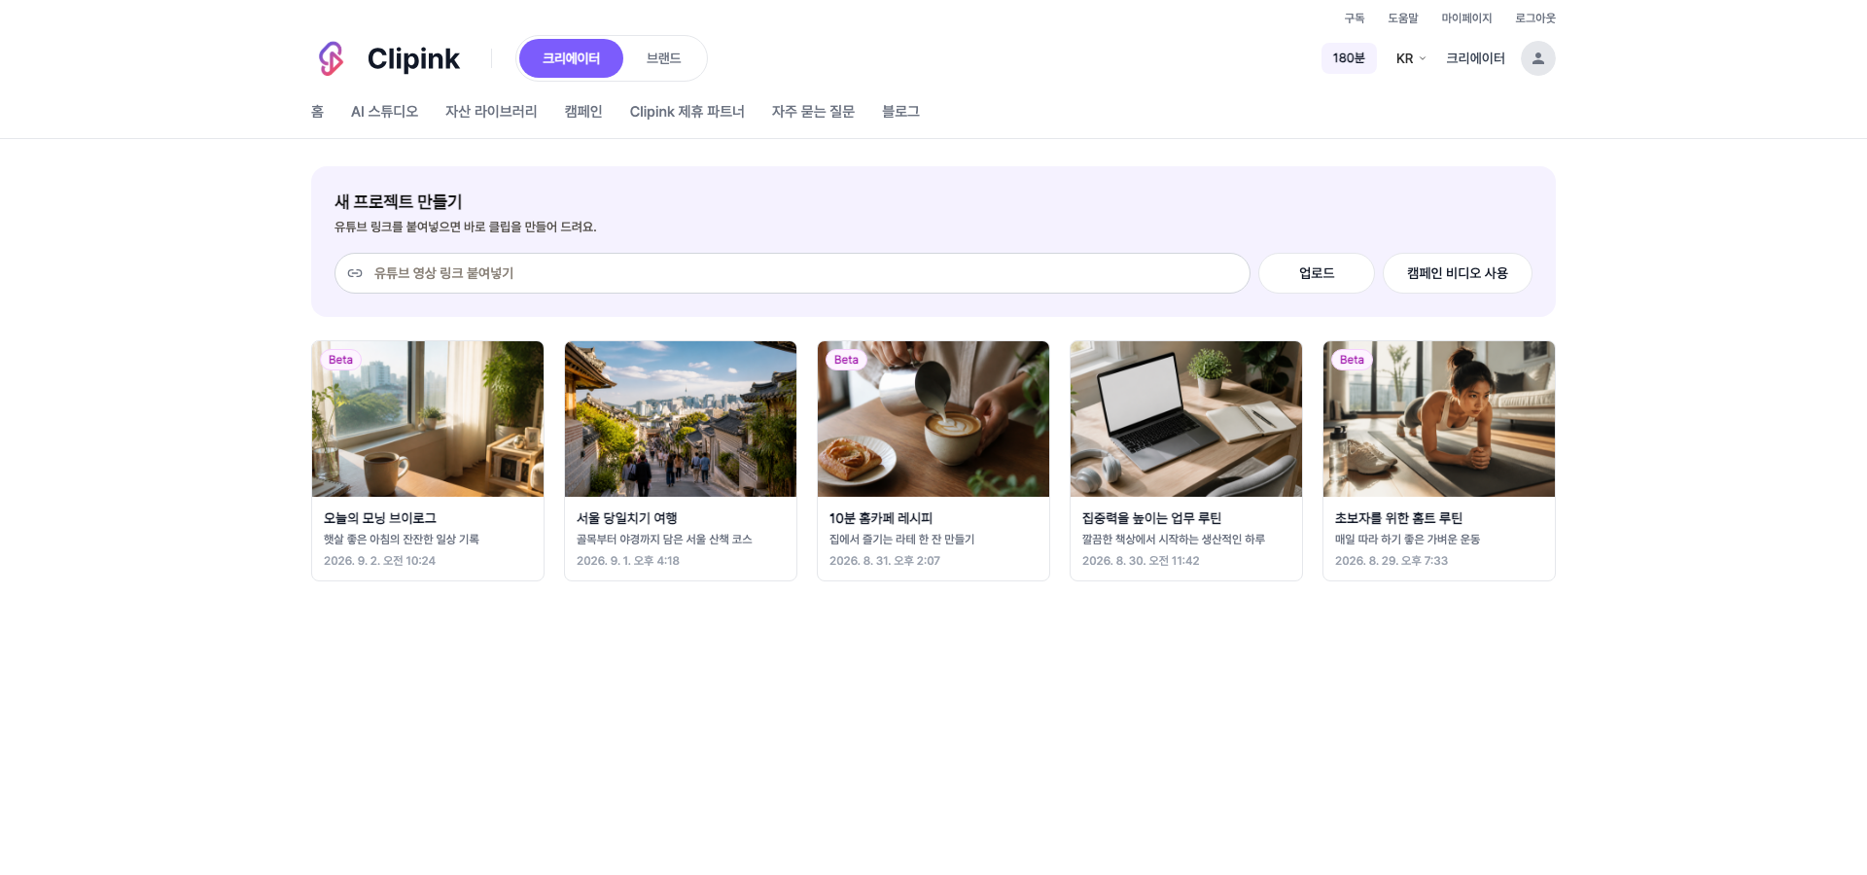1867x875 pixels.
Task: Click the 180분 remaining minutes badge
Action: point(1349,58)
